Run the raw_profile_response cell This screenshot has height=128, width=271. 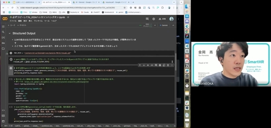click(11, 68)
